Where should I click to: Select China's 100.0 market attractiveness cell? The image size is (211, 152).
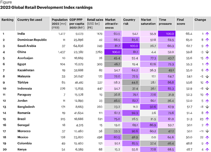[x=113, y=52]
